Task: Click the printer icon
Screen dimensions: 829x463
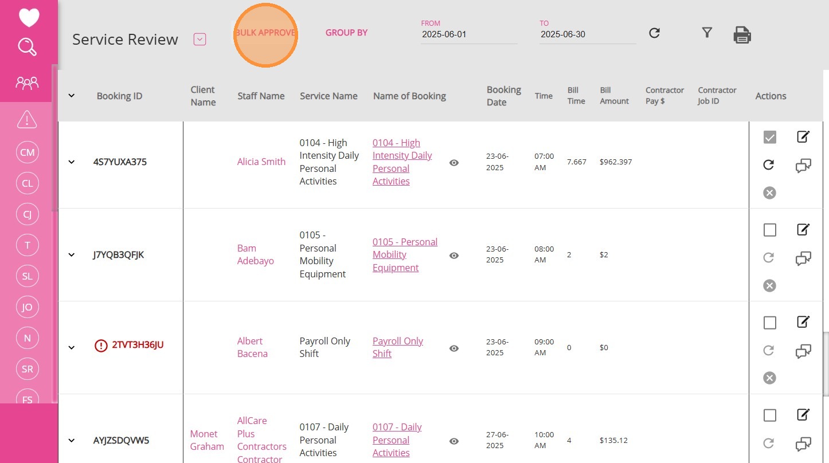Action: (x=742, y=35)
